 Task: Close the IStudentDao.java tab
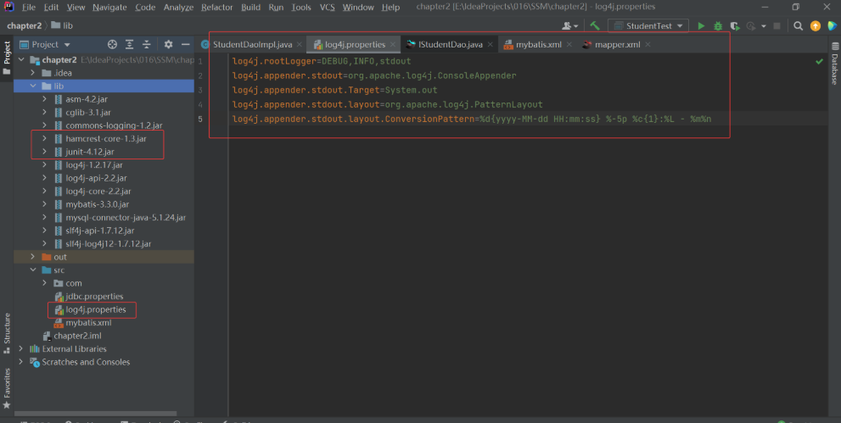(x=491, y=44)
